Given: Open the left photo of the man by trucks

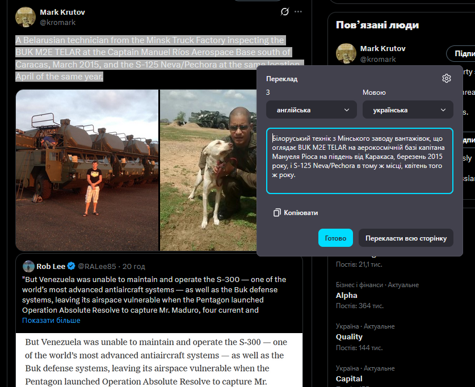Looking at the screenshot, I should click(x=87, y=170).
